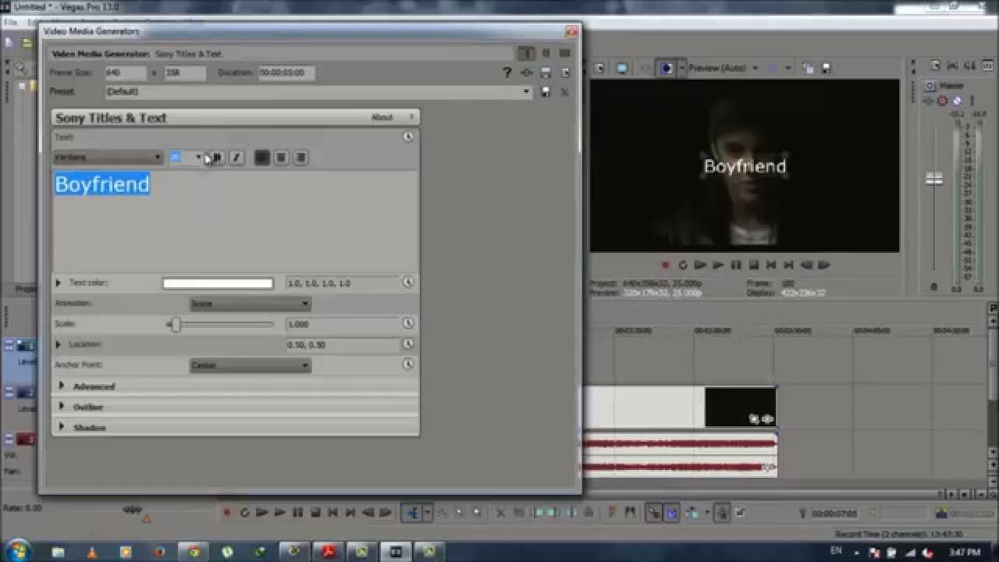Click Go to Start under video preview
Viewport: 999px width, 562px height.
click(771, 265)
